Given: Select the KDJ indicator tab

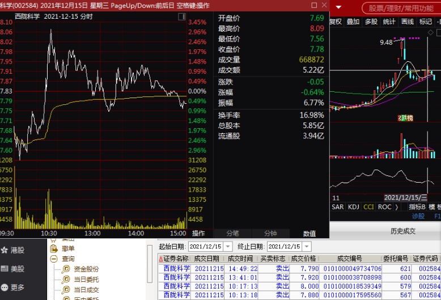Looking at the screenshot, I should point(353,207).
